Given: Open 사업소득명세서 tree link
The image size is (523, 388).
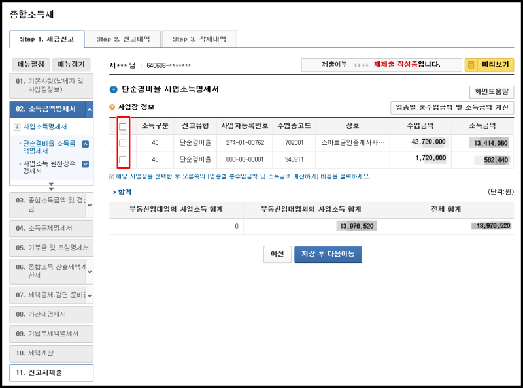Looking at the screenshot, I should 45,127.
